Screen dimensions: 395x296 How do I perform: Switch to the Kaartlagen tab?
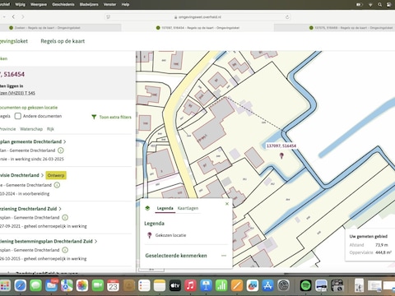[x=188, y=208]
